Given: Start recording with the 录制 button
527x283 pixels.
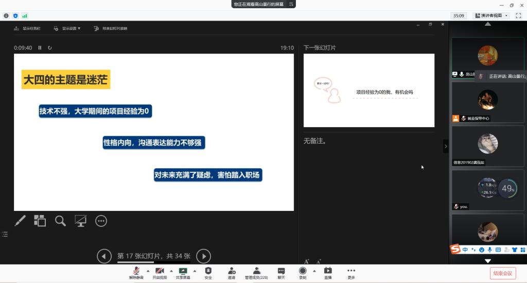Looking at the screenshot, I should [303, 273].
